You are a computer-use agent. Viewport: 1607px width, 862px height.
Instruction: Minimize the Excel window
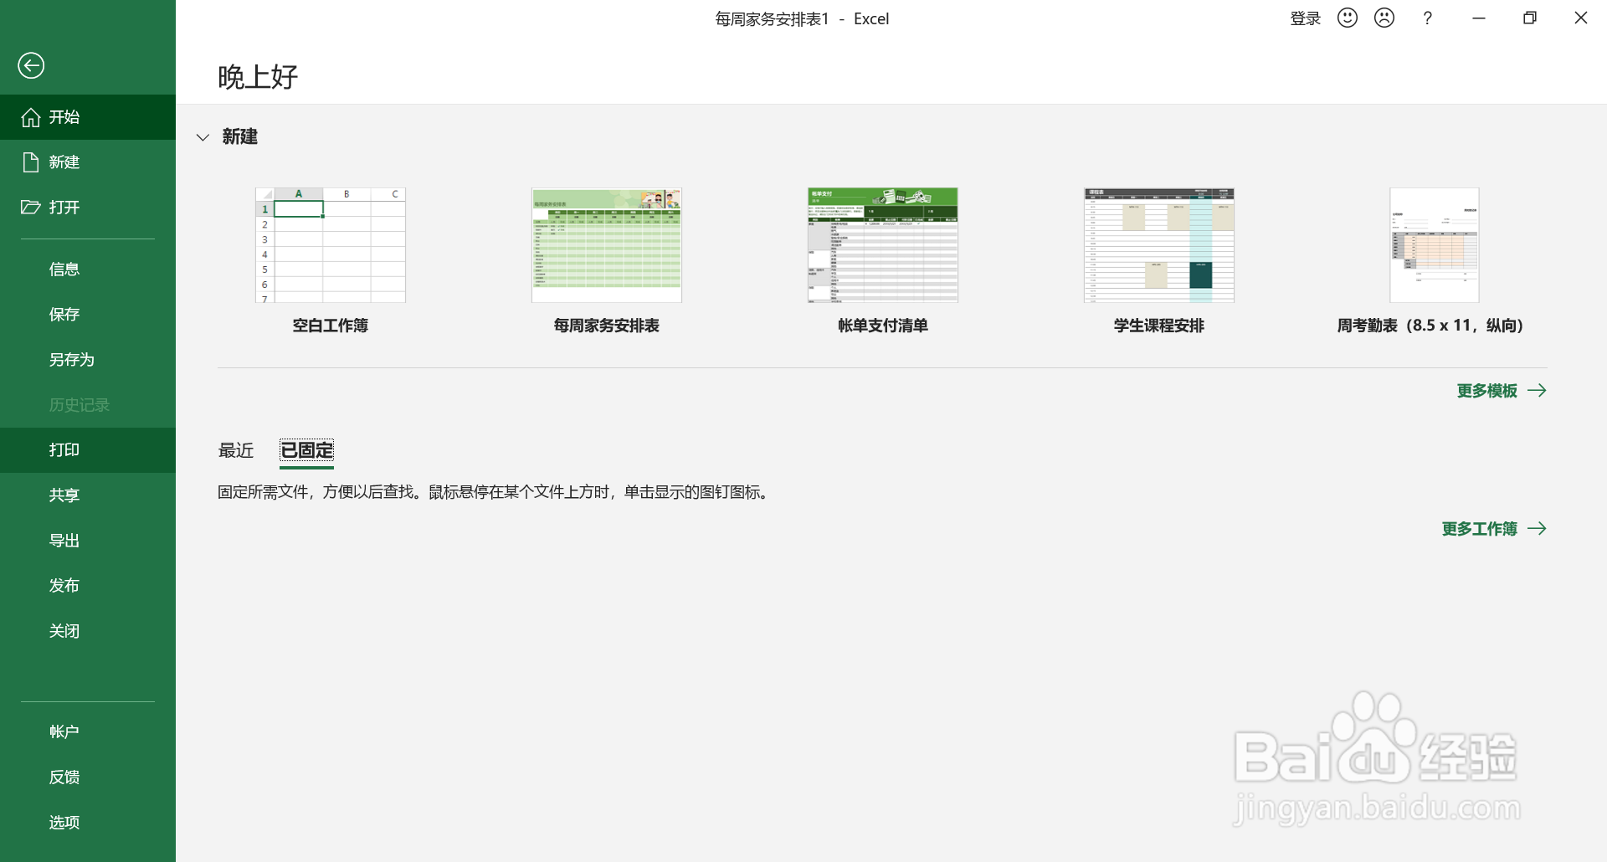pyautogui.click(x=1479, y=18)
